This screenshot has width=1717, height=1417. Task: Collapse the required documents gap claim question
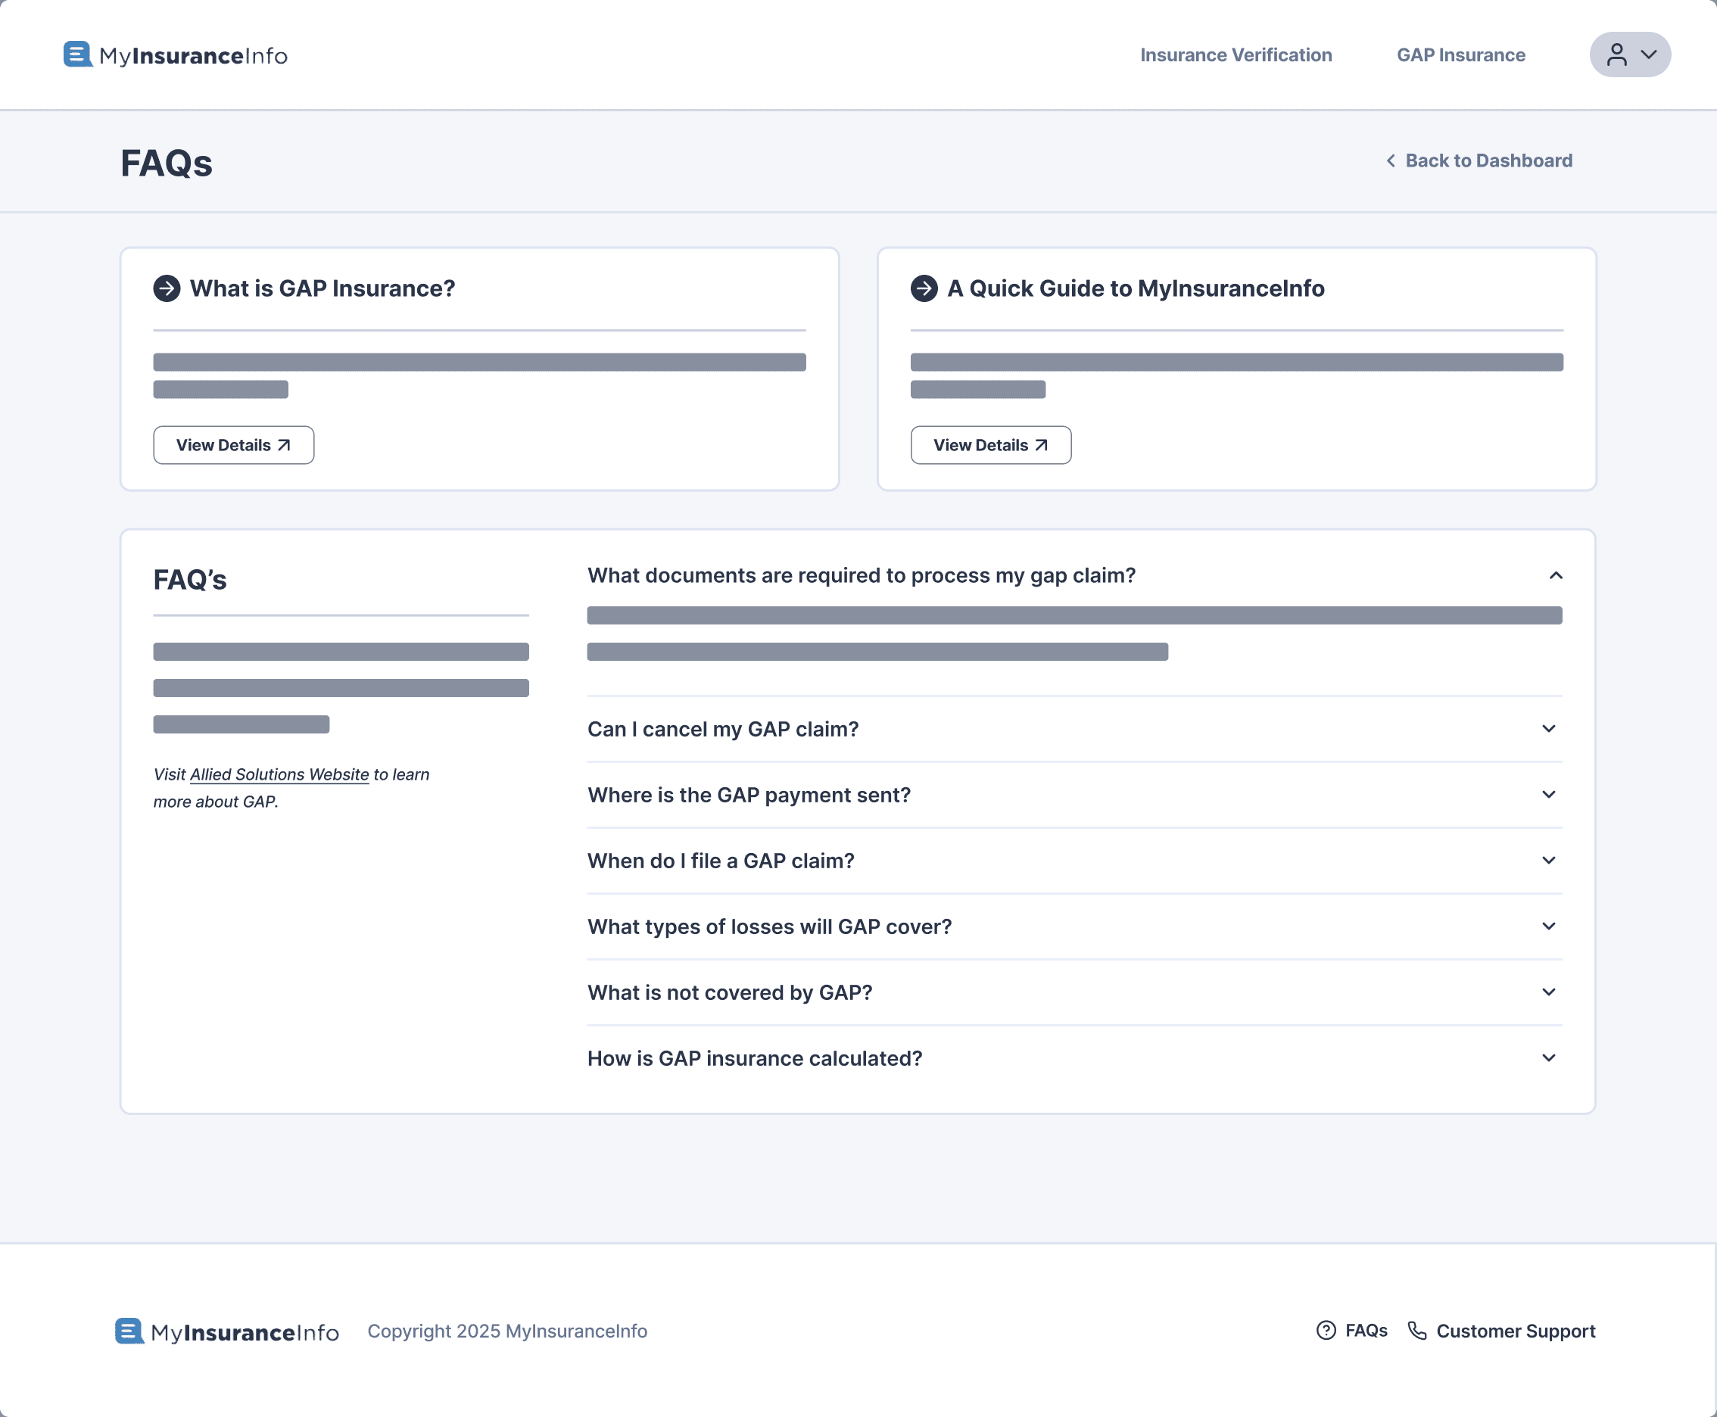(x=1555, y=575)
